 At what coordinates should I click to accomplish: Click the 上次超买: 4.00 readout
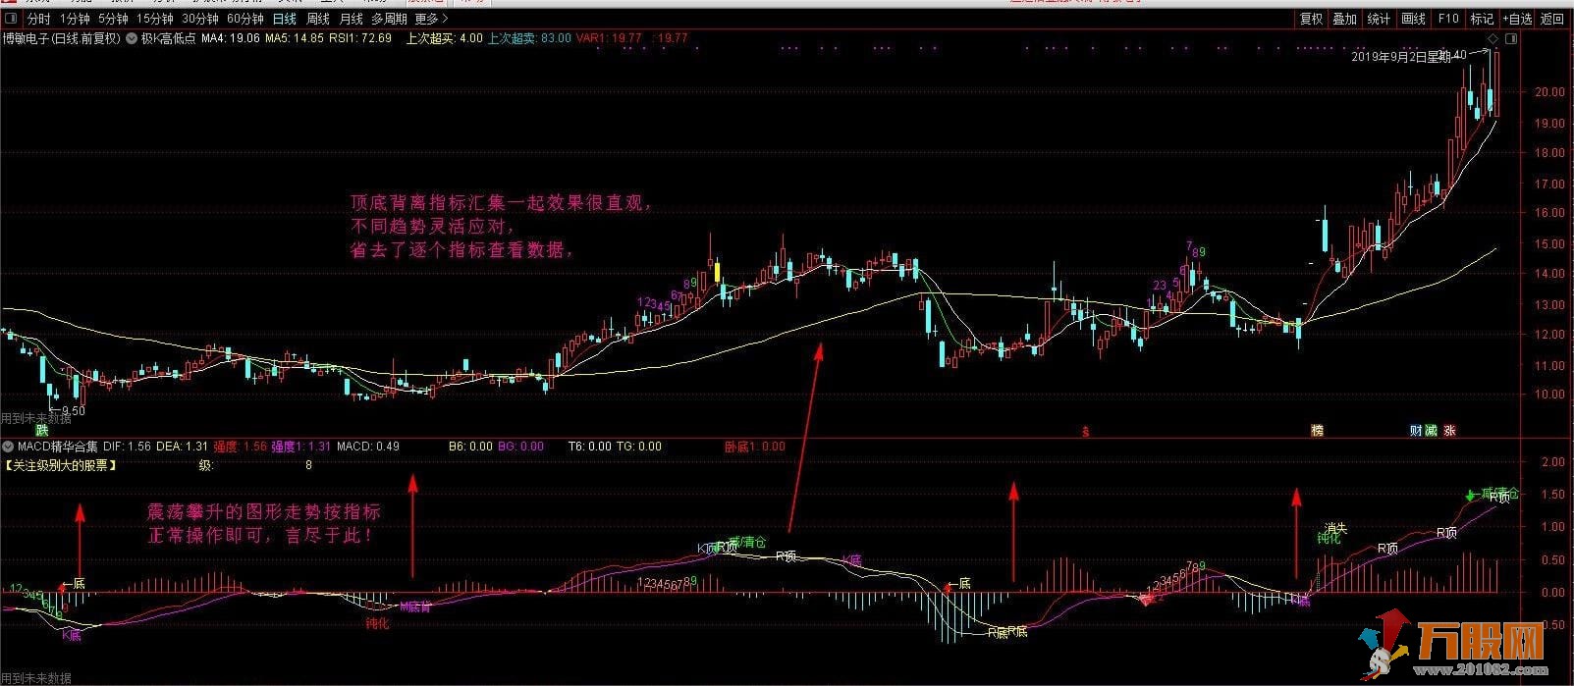(x=444, y=38)
